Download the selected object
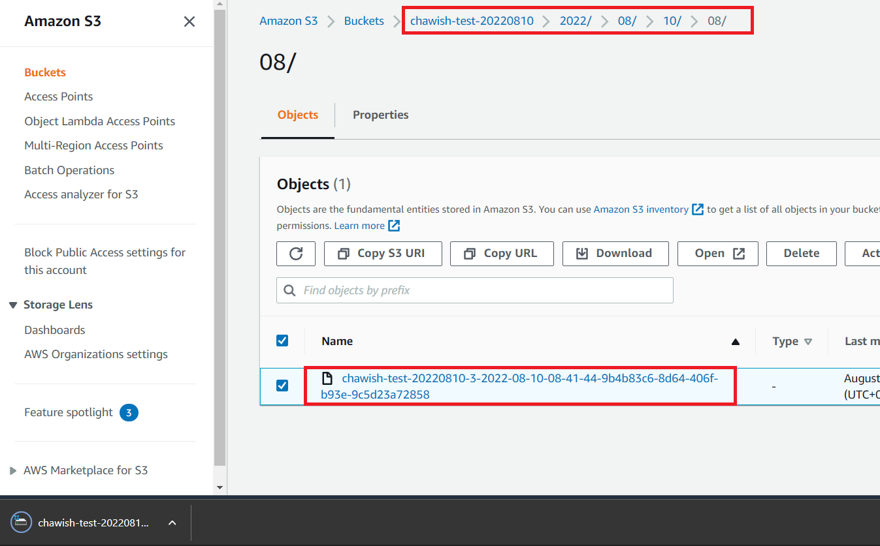 point(615,253)
